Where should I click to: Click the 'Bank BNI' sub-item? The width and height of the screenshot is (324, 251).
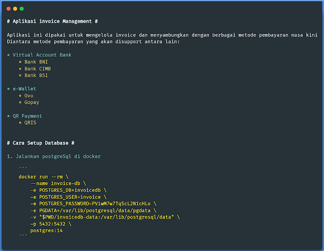33,62
